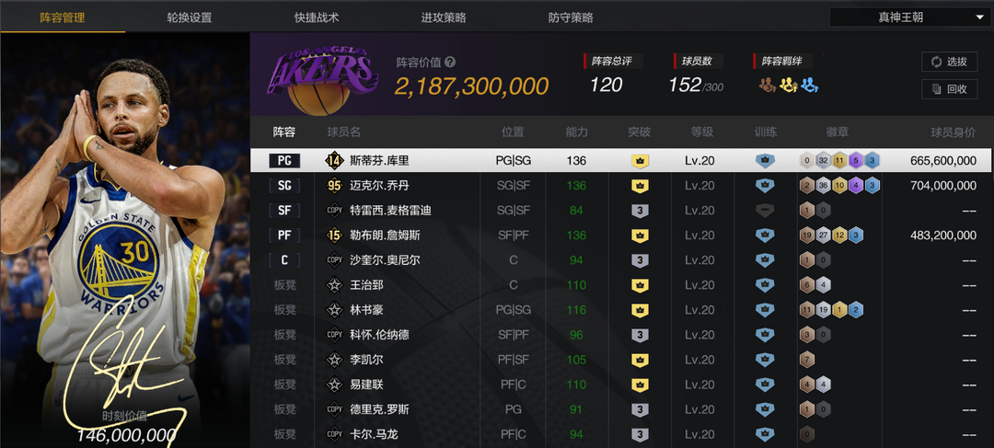Click the purple badge of 斯蒂芬.库里
This screenshot has height=448, width=994.
pos(856,161)
